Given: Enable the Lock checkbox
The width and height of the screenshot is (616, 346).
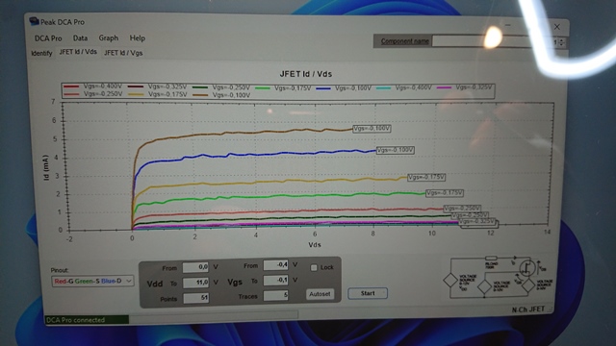Looking at the screenshot, I should [314, 267].
